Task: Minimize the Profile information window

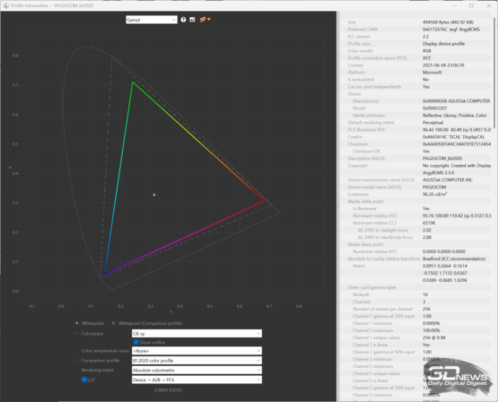Action: tap(453, 5)
